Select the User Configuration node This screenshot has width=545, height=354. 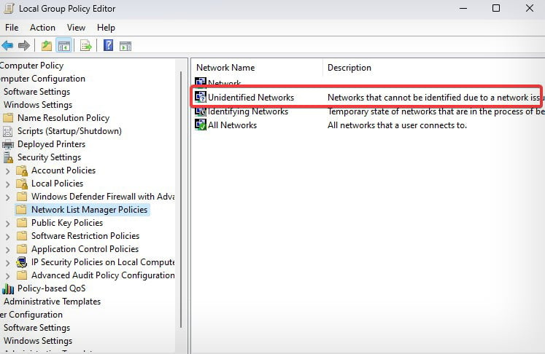(x=31, y=315)
